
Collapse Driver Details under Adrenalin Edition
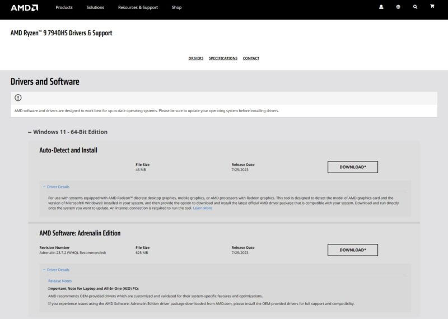pyautogui.click(x=56, y=270)
